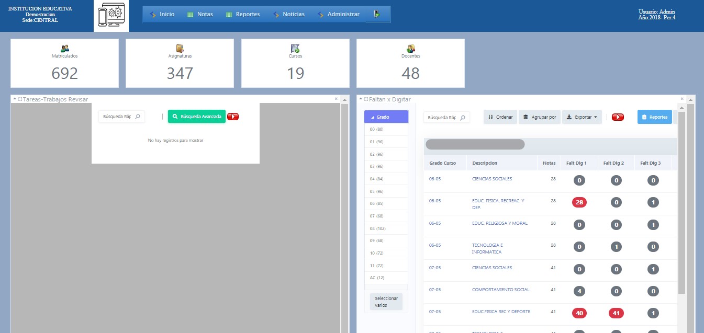The image size is (704, 333).
Task: Collapse the Tareas-Trabajos Revisar panel
Action: (x=15, y=99)
